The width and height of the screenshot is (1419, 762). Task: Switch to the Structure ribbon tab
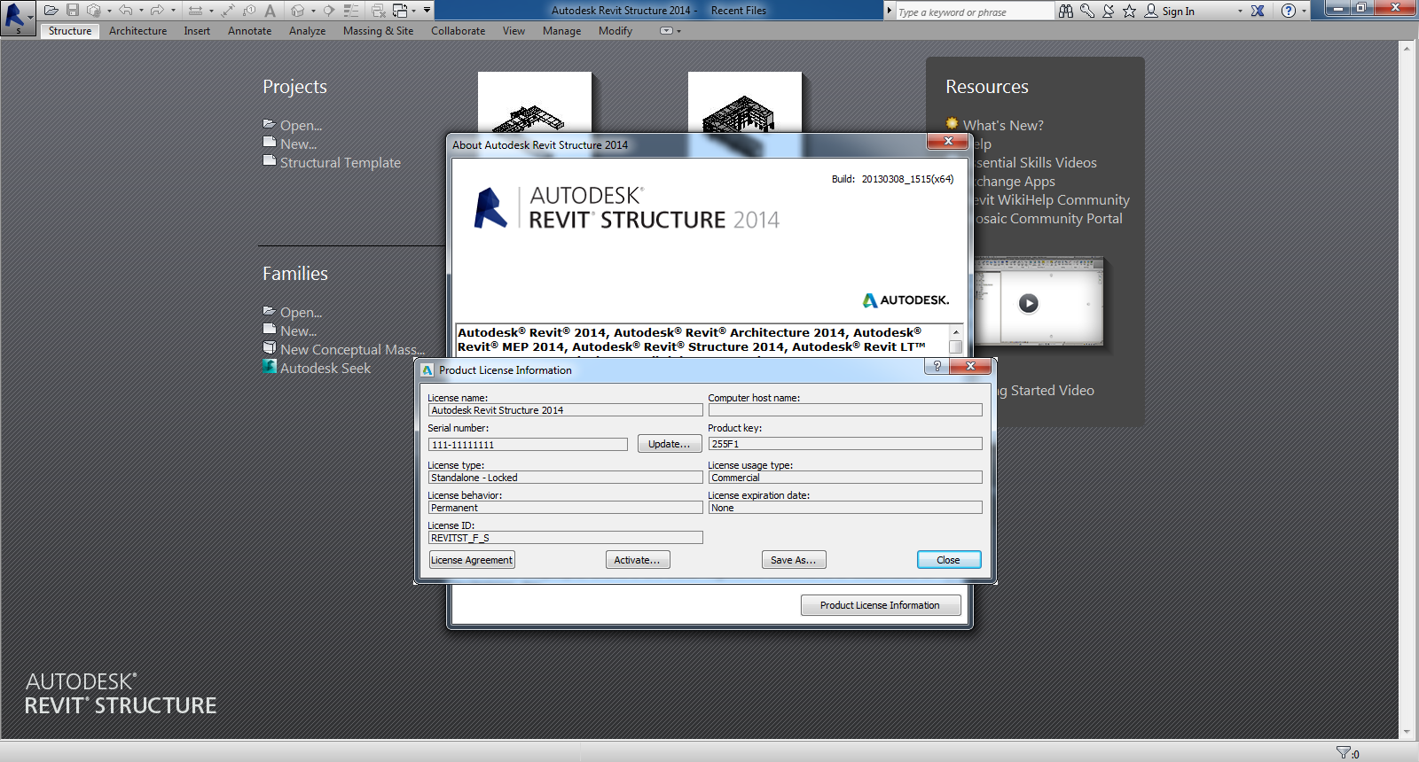click(70, 31)
